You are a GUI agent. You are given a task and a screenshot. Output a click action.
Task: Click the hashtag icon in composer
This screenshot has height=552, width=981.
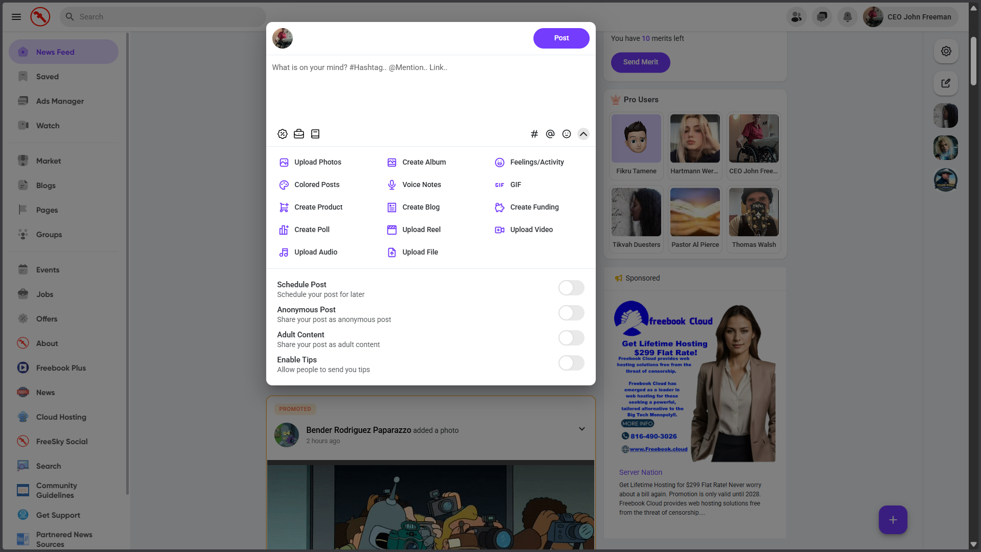(534, 134)
